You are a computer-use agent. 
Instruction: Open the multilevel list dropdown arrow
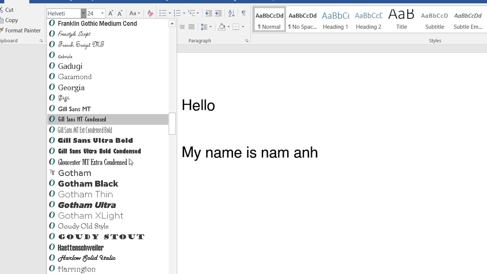point(198,13)
